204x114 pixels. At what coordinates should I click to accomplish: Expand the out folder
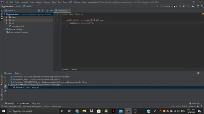coord(7,20)
